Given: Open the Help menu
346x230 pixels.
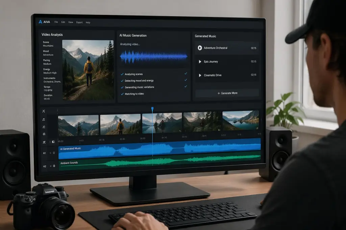Looking at the screenshot, I should click(x=88, y=23).
